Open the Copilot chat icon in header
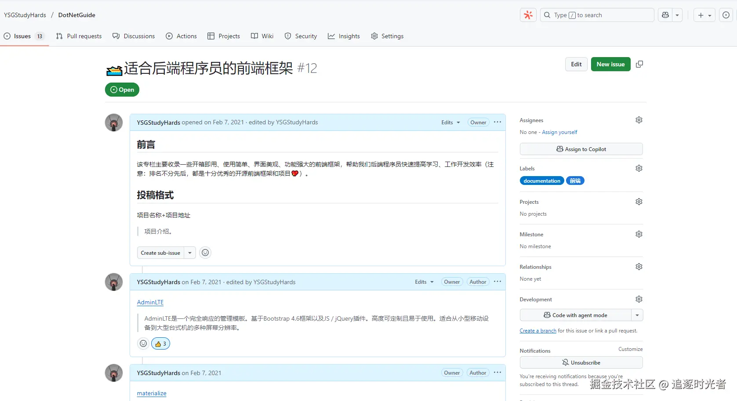Screen dimensions: 737x401 [x=665, y=15]
